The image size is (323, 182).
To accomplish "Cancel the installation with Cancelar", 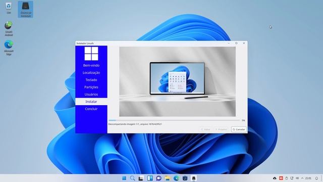I will tap(239, 129).
